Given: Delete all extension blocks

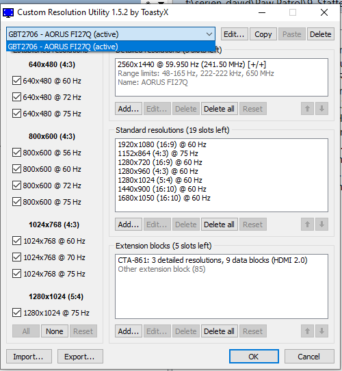Looking at the screenshot, I should [x=220, y=331].
